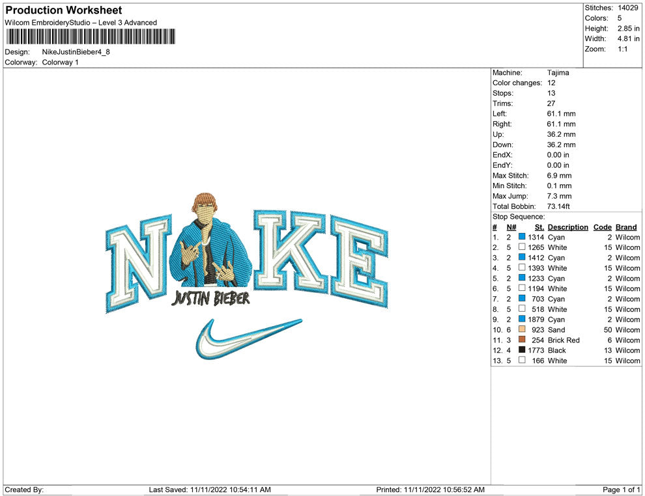Click the "Colorway 1" value
This screenshot has width=645, height=496.
point(60,62)
